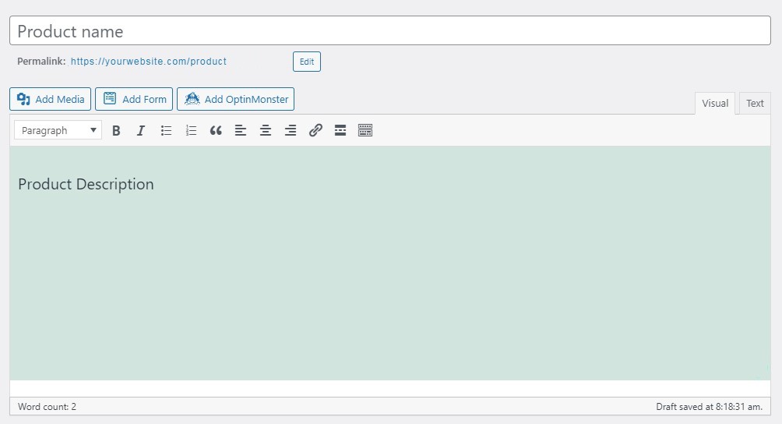Open the yourwebsite.com/product permalink
782x424 pixels.
tap(149, 62)
